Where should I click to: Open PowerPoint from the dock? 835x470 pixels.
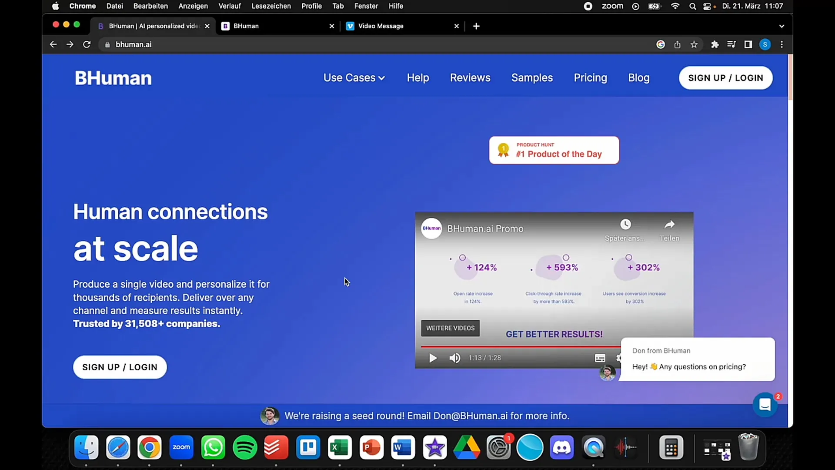pos(371,447)
